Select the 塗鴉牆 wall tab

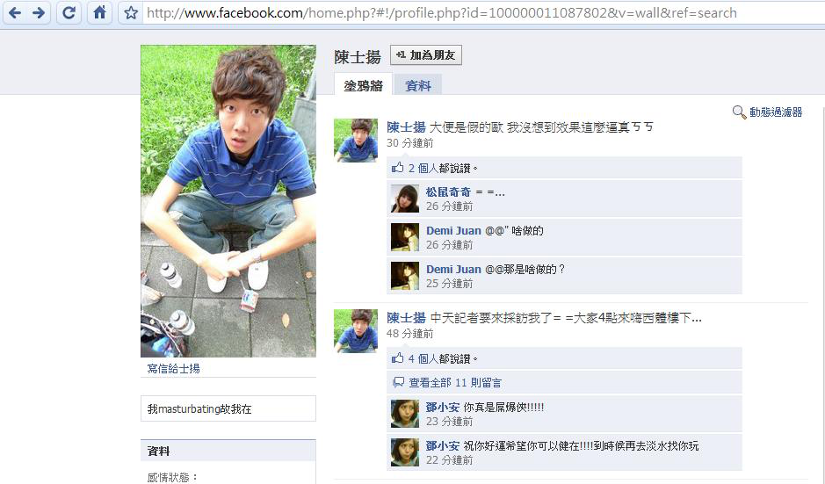(363, 85)
